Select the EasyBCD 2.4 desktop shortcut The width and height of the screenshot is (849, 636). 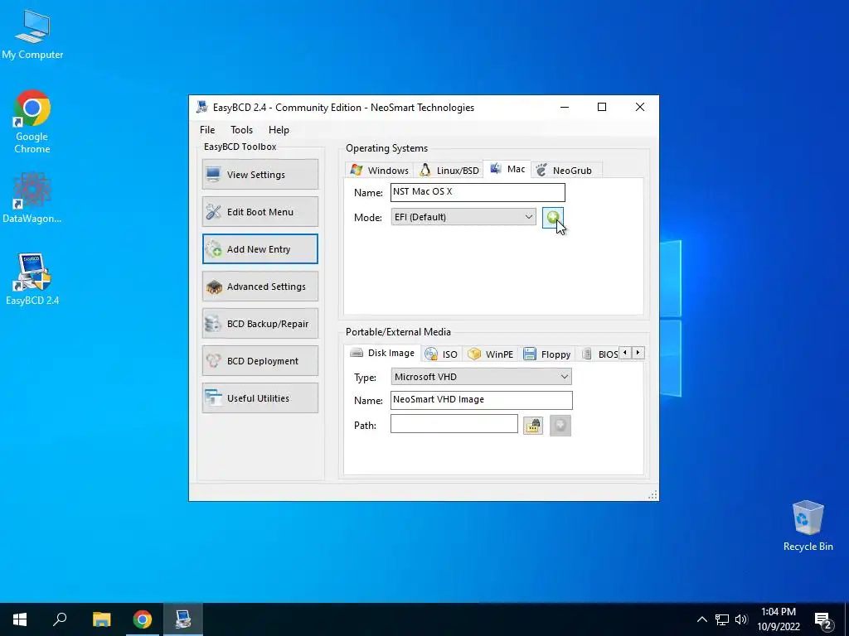(32, 280)
